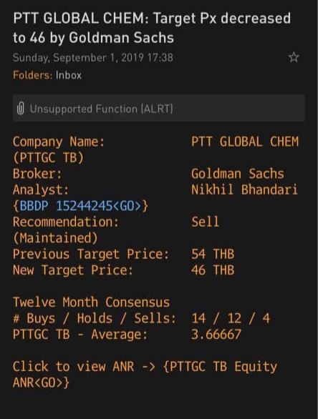The width and height of the screenshot is (318, 419).
Task: Click the 54 THB previous target price
Action: (x=213, y=254)
